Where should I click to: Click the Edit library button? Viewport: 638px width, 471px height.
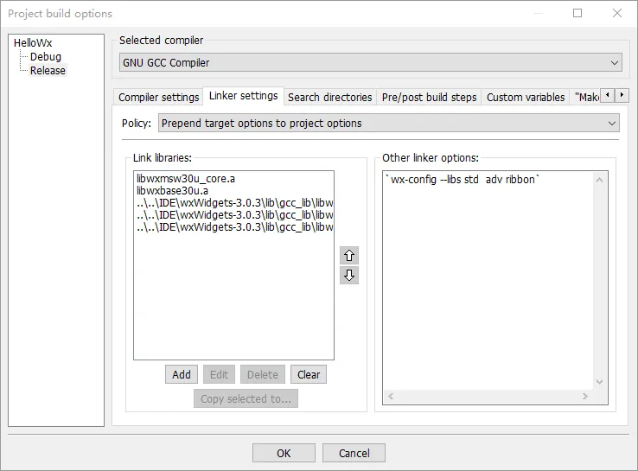point(219,374)
